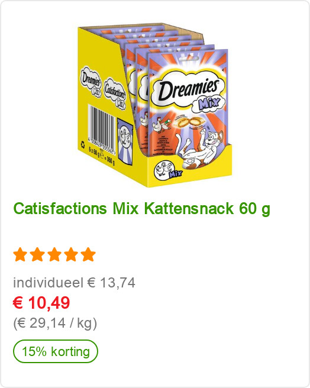Image resolution: width=310 pixels, height=388 pixels.
Task: Open the Catisfactions Mix Kattensnack 60 g title link
Action: click(141, 209)
